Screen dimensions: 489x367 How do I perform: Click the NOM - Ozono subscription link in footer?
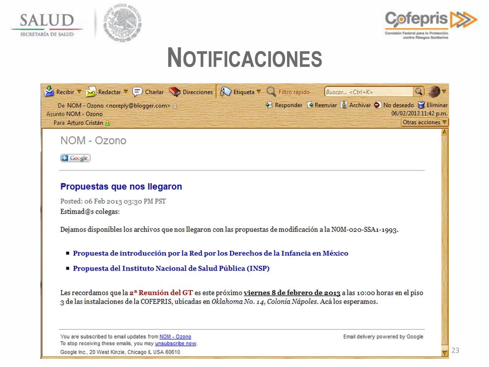click(175, 337)
